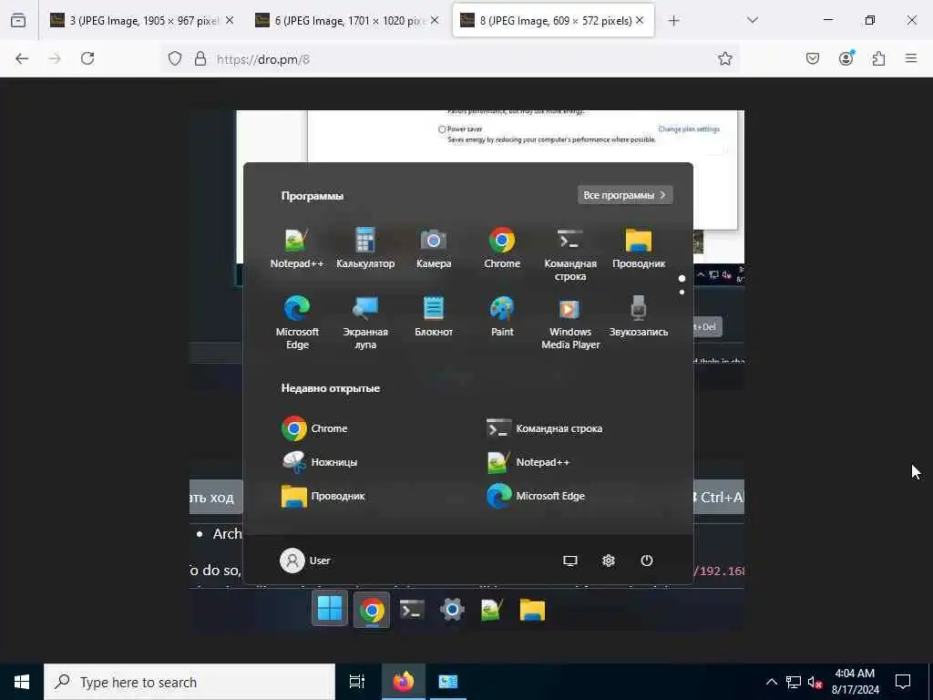Open the Firefox account menu
The height and width of the screenshot is (700, 933).
click(x=846, y=58)
